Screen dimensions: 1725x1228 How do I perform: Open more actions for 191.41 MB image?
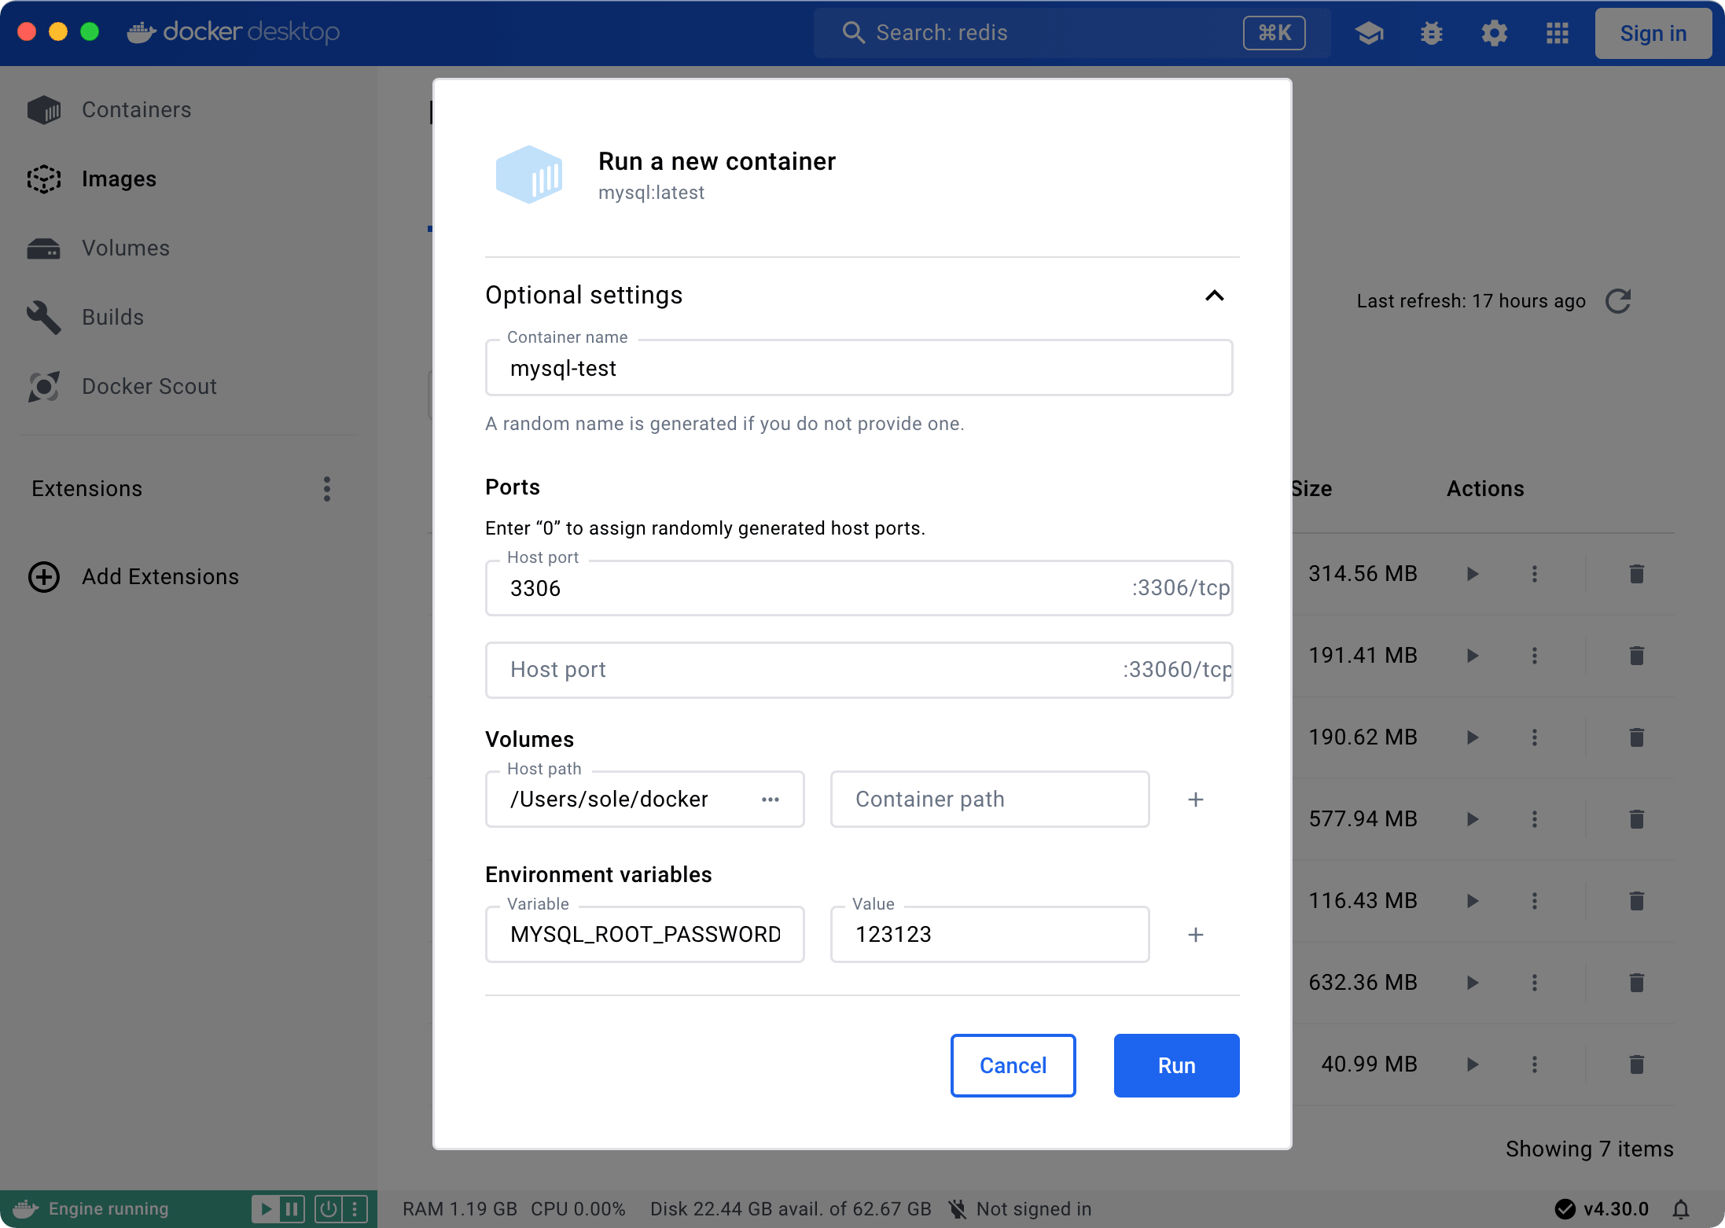pos(1535,656)
